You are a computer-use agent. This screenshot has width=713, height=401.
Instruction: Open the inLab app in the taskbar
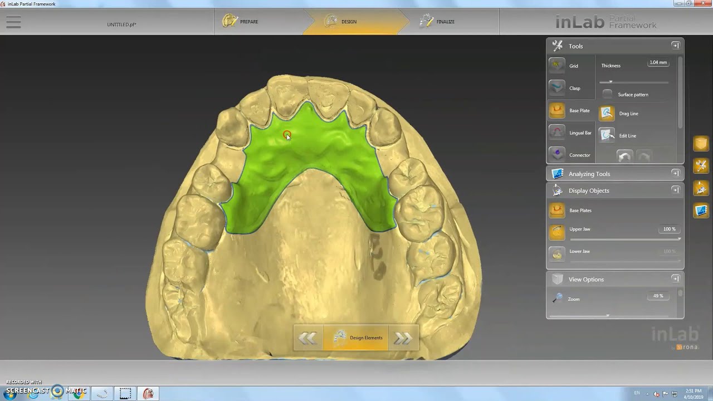[x=148, y=393]
